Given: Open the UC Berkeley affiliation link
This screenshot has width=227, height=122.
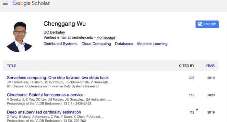Looking at the screenshot, I should click(x=54, y=32).
